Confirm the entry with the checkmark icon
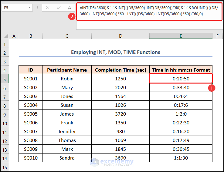 click(59, 8)
